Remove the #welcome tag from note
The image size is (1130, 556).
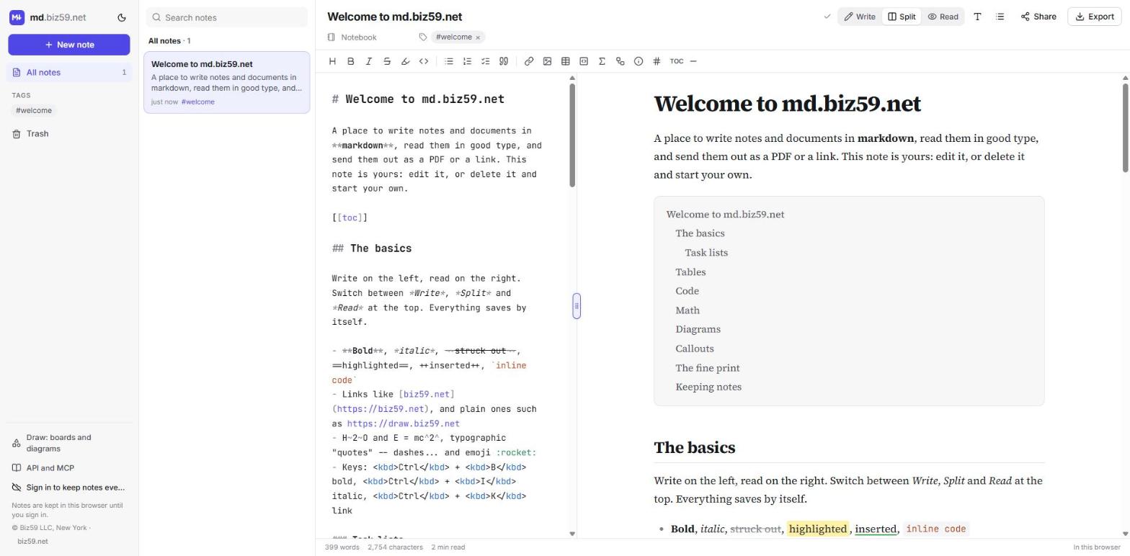[478, 37]
